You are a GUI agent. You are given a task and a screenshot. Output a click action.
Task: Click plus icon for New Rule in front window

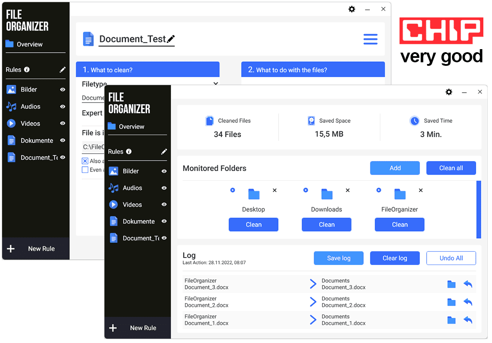pyautogui.click(x=113, y=328)
